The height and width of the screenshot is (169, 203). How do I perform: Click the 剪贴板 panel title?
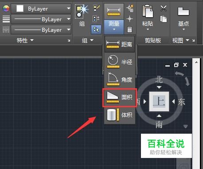pos(153,40)
